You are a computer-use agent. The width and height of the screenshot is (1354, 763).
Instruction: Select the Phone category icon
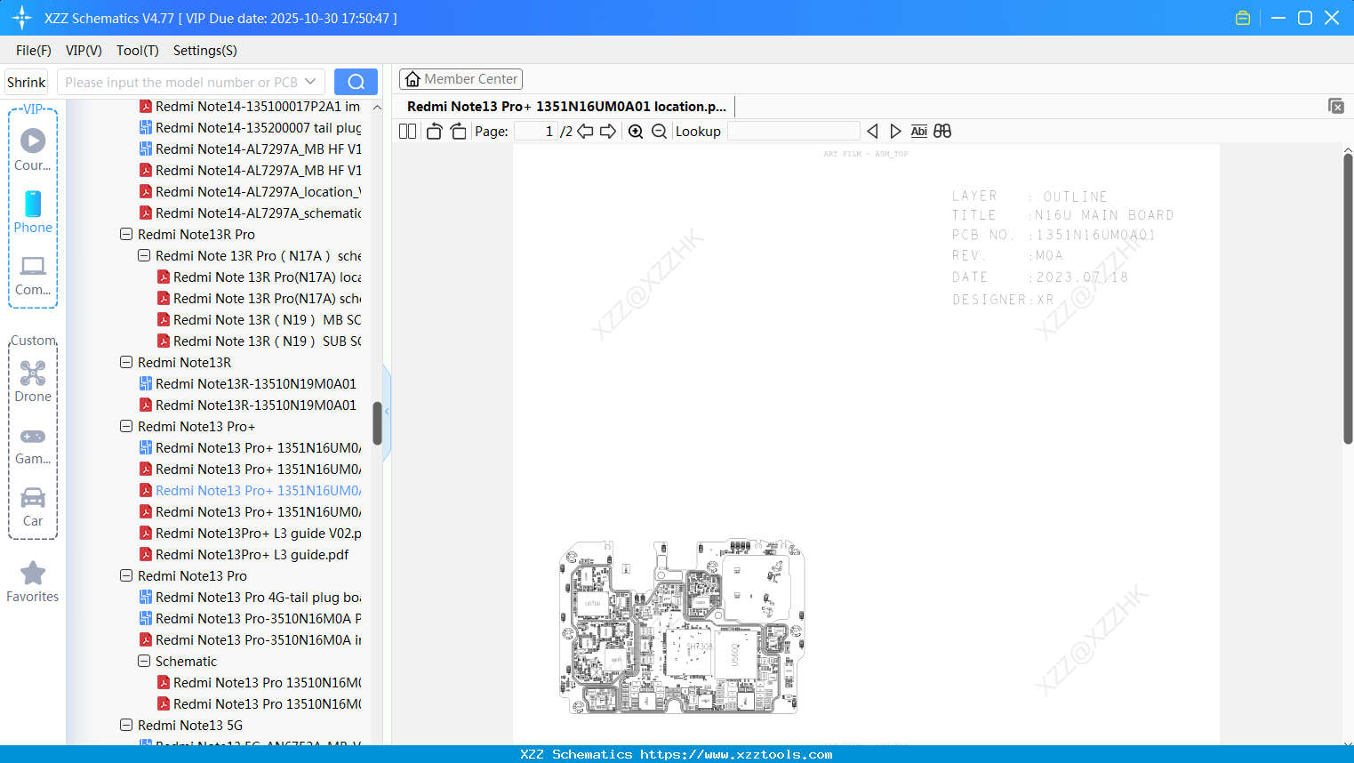click(33, 213)
